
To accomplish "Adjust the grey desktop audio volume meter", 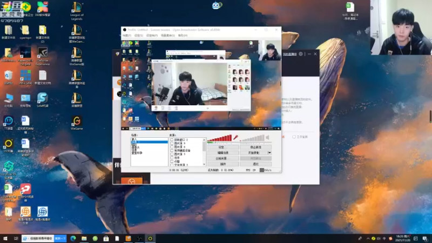I will [x=252, y=138].
